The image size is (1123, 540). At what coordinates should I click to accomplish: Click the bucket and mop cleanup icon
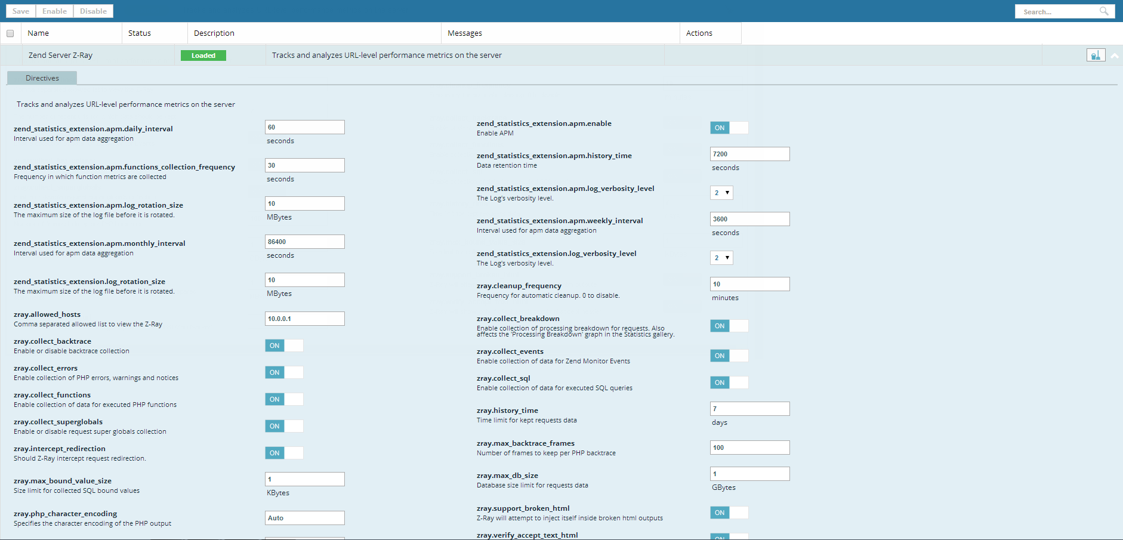pos(1096,55)
